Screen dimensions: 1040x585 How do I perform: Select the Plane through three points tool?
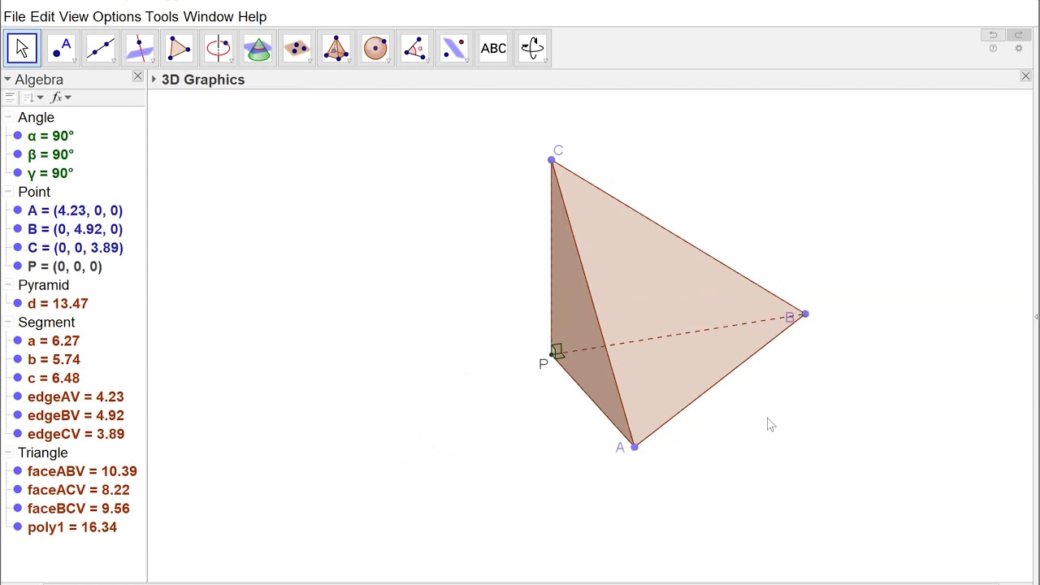click(297, 49)
